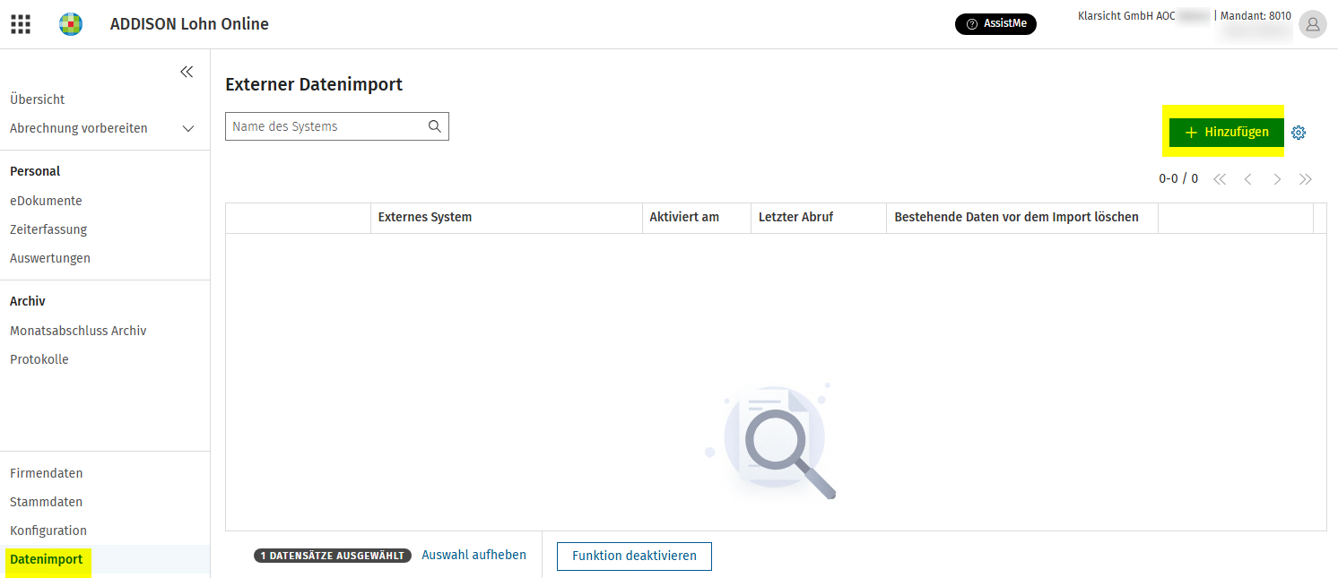Screen dimensions: 1338x578
Task: Go to Firmendaten
Action: (x=47, y=473)
